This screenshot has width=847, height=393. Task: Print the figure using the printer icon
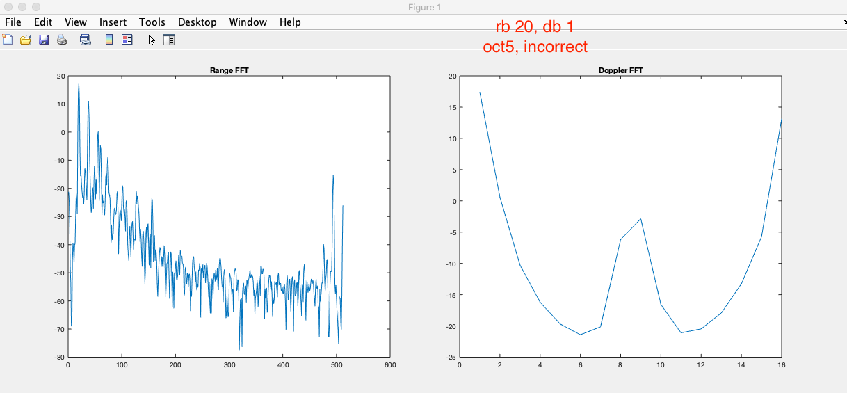coord(61,40)
